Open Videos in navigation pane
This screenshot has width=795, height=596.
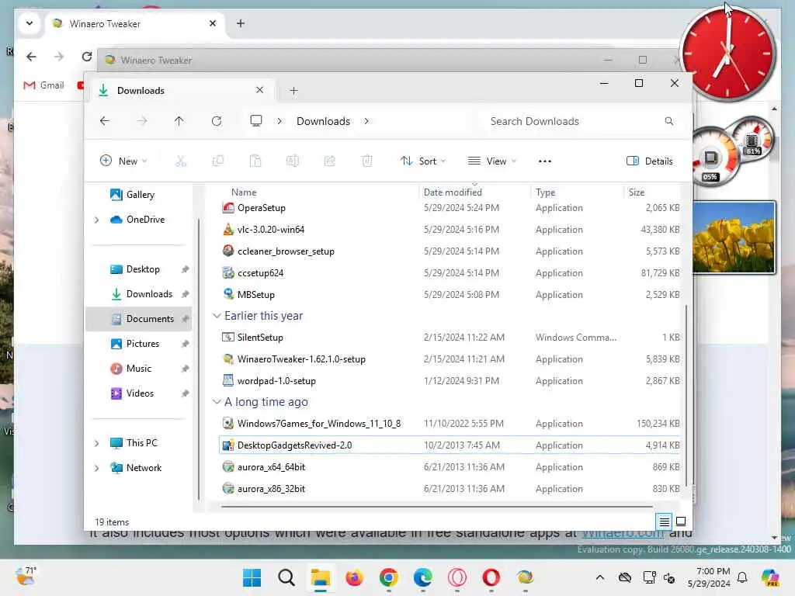click(140, 393)
